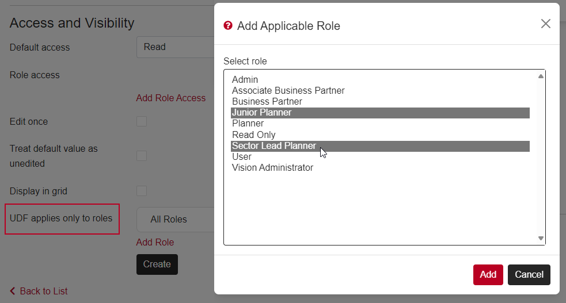Screen dimensions: 566x303
Task: Go Back to List link
Action: pos(44,291)
